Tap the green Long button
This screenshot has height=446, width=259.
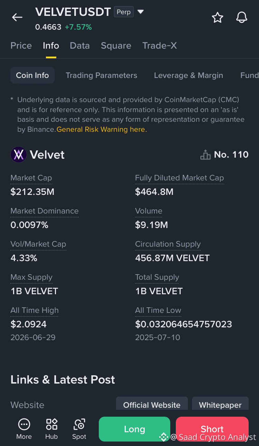(x=134, y=429)
